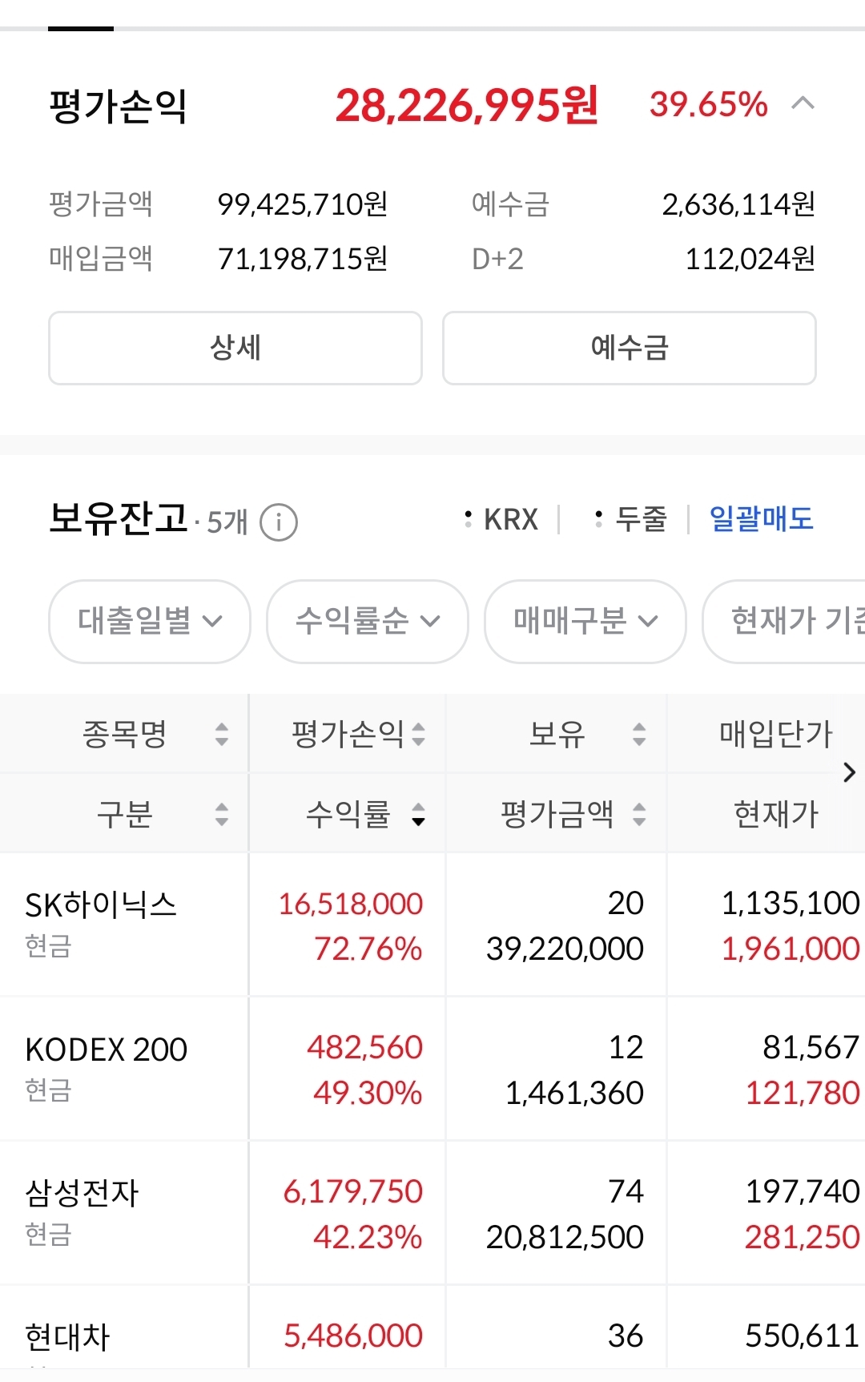The width and height of the screenshot is (865, 1382).
Task: Open the KODEX 200 holding row
Action: 432,1070
